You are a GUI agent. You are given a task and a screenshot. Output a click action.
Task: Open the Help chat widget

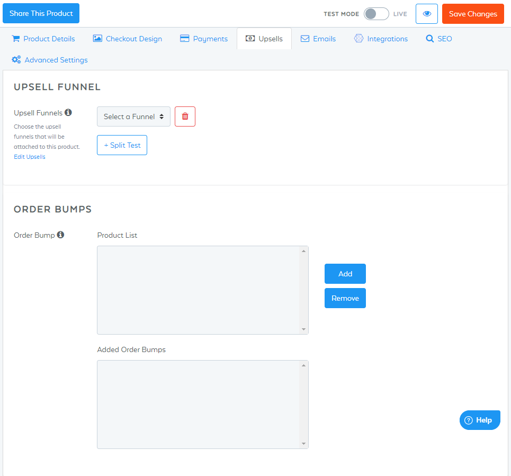(480, 420)
